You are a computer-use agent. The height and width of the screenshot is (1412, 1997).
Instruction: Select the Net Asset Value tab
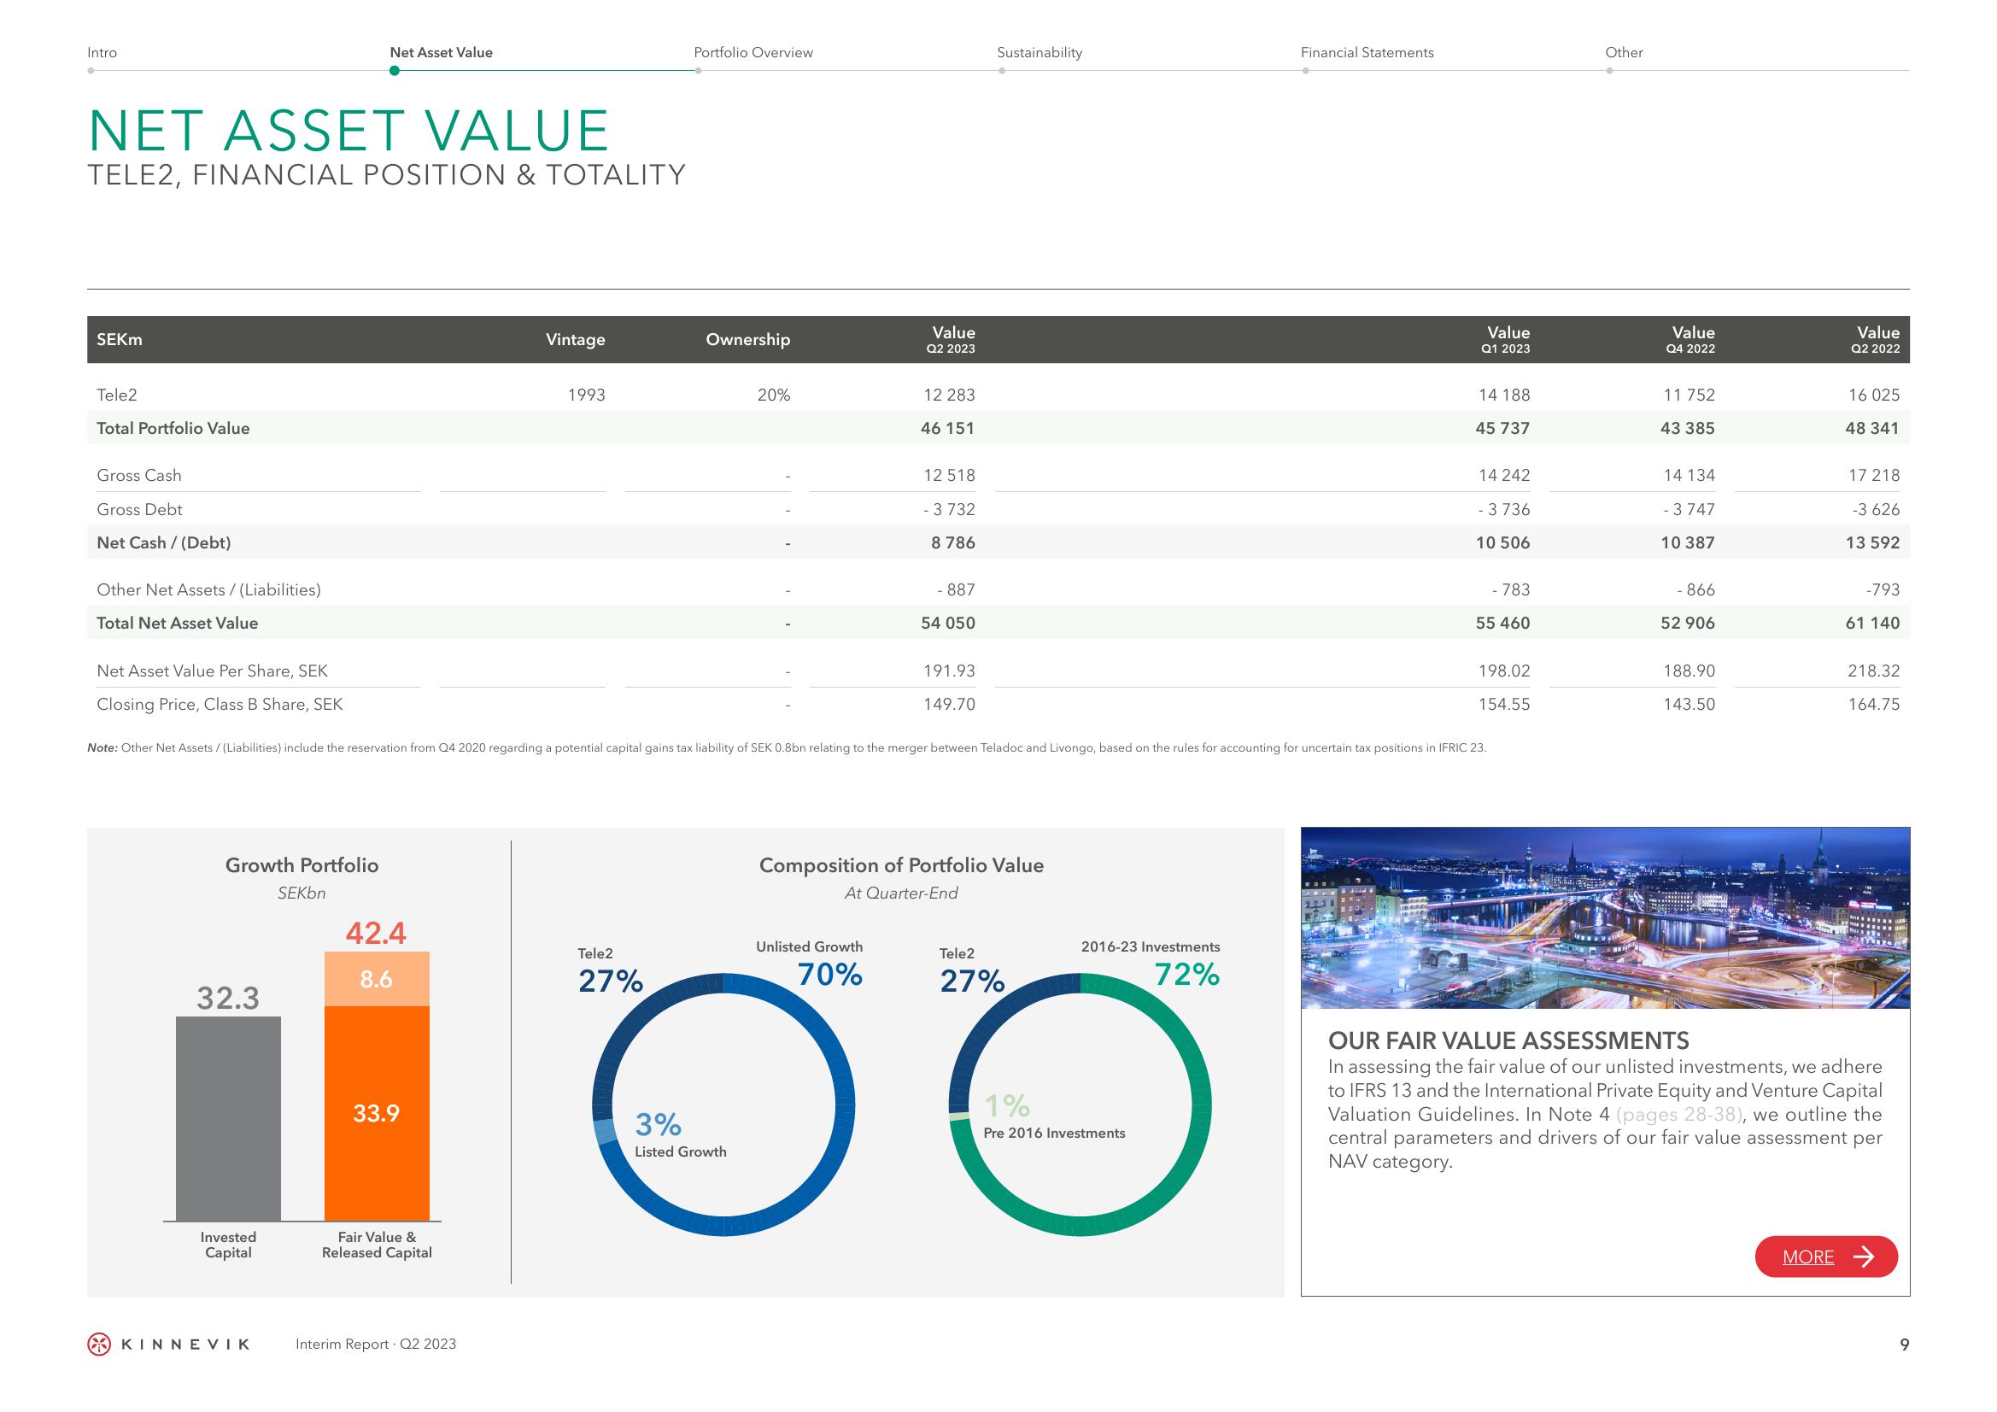[441, 52]
